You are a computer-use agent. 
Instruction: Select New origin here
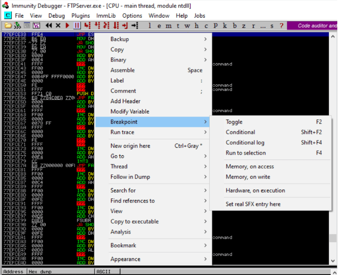(153, 146)
